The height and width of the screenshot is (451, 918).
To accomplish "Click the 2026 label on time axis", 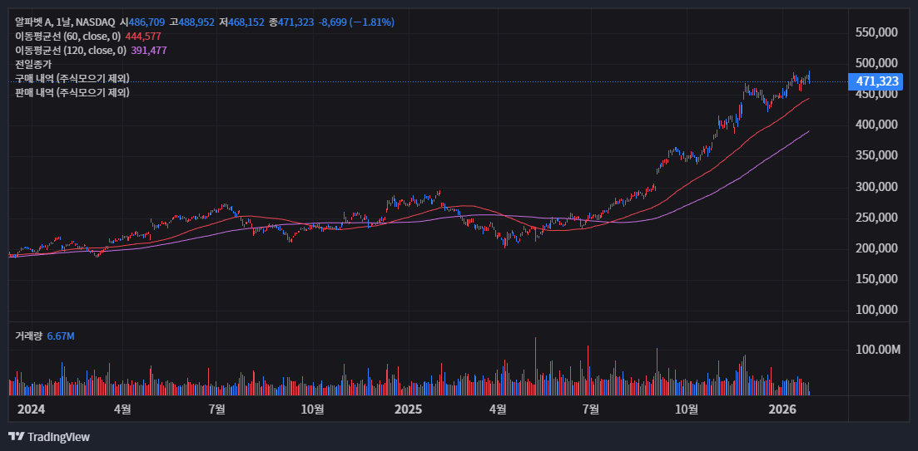I will click(x=782, y=409).
